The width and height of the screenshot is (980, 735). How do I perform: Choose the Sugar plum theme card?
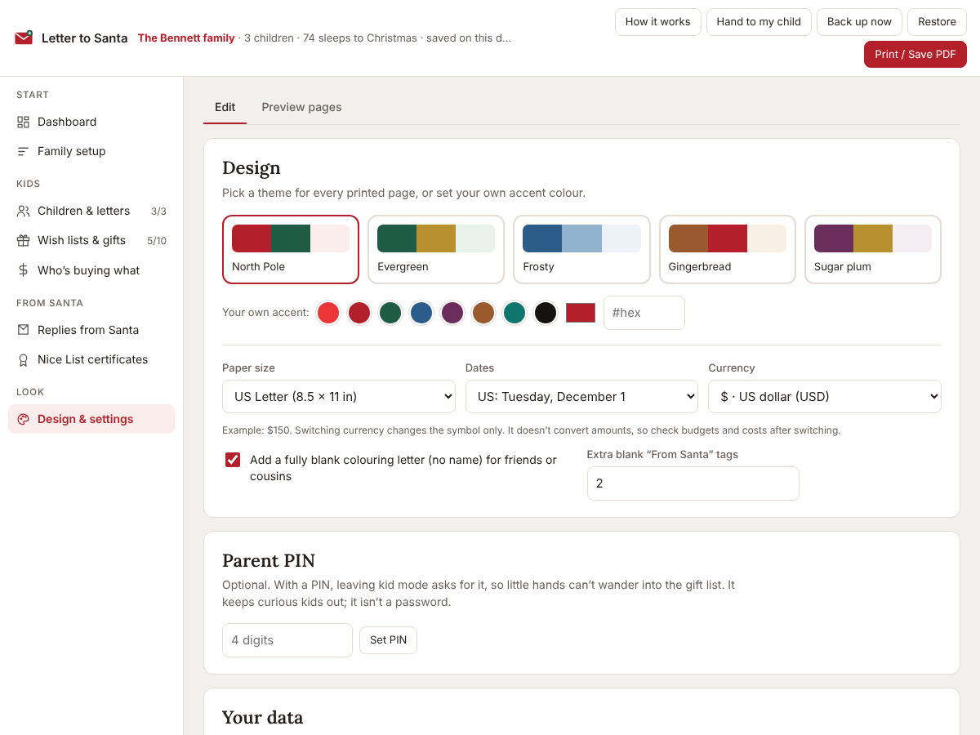873,249
